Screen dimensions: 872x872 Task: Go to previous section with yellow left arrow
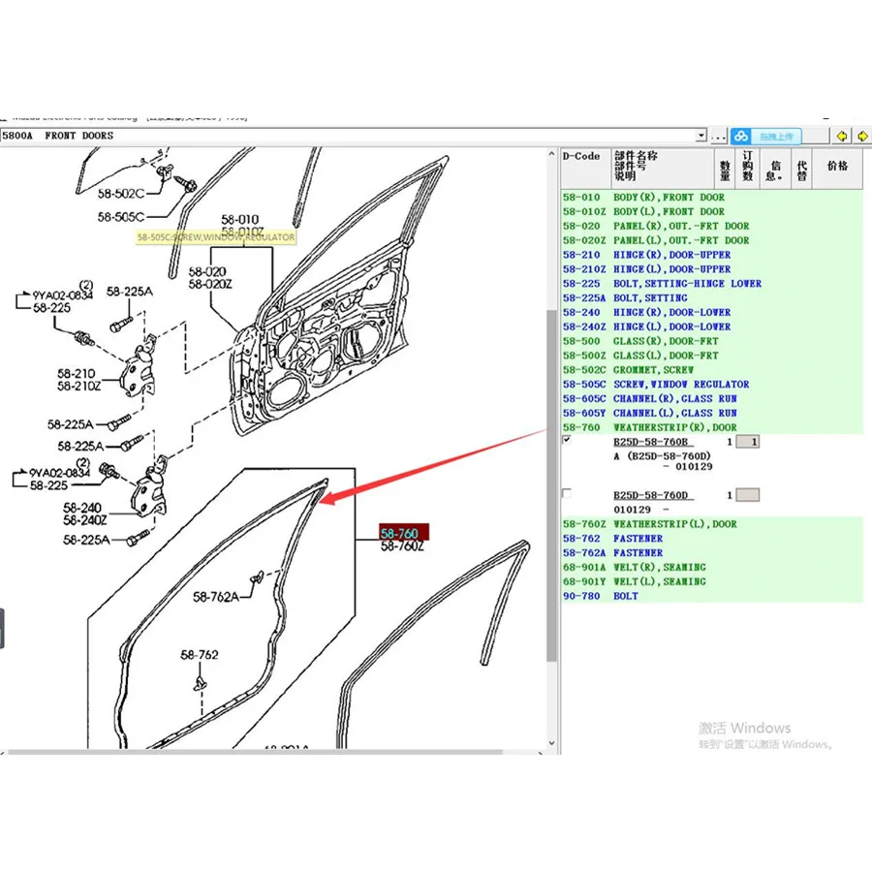(x=841, y=136)
